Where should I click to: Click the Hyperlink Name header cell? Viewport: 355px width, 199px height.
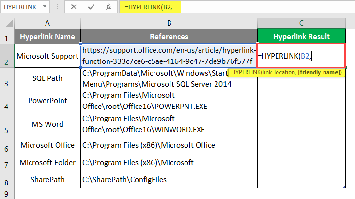(x=47, y=36)
